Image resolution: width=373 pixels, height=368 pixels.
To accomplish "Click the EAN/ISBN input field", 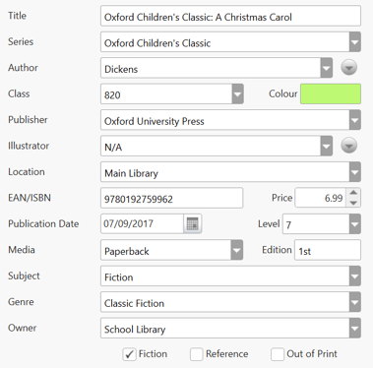I will pyautogui.click(x=172, y=198).
